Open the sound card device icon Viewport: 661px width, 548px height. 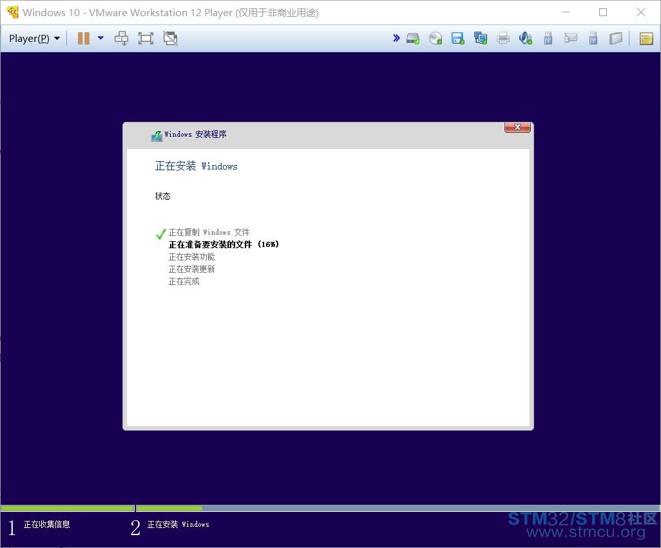click(x=525, y=39)
